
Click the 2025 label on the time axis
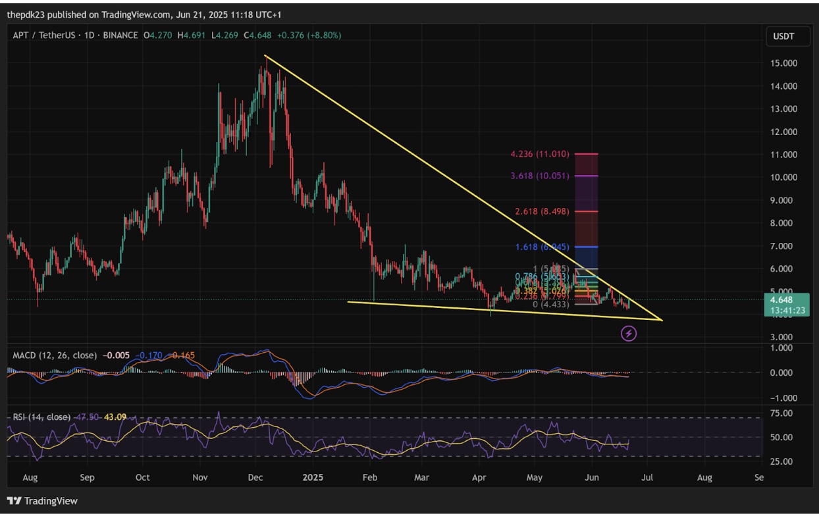point(312,477)
